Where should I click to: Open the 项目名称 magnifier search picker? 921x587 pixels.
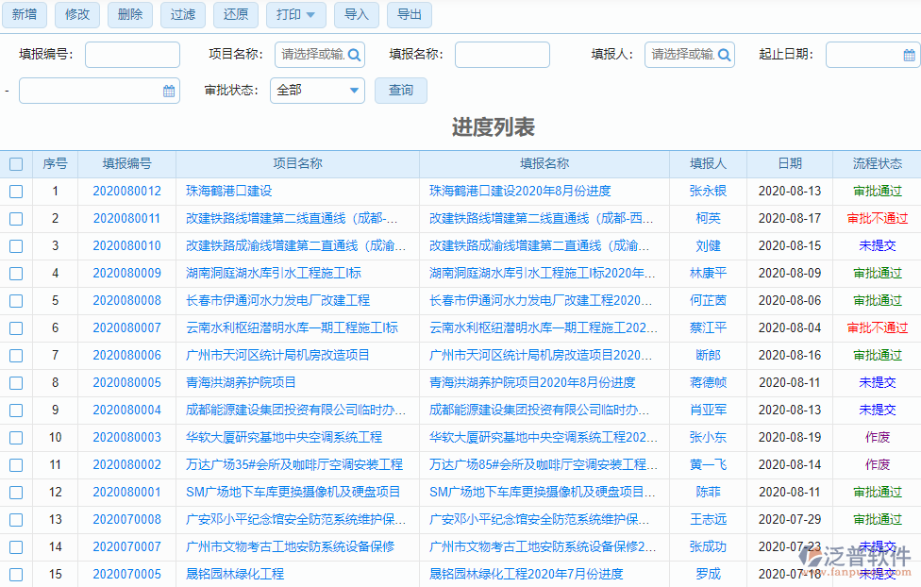pos(351,55)
